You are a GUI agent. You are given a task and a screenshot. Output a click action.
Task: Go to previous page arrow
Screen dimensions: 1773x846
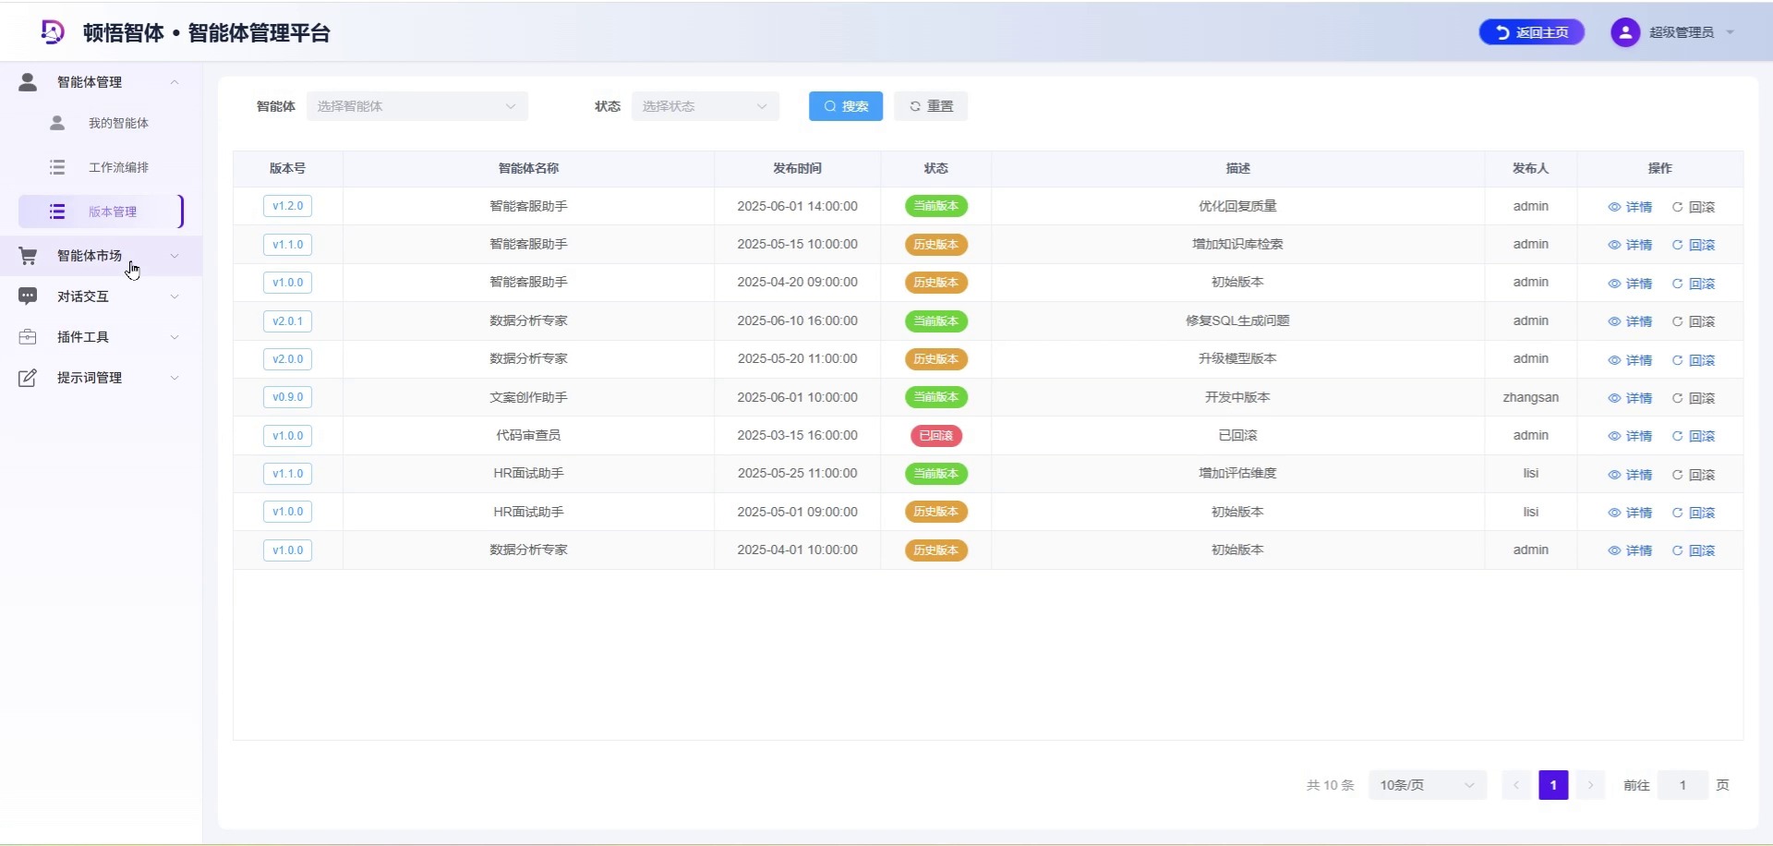tap(1516, 785)
